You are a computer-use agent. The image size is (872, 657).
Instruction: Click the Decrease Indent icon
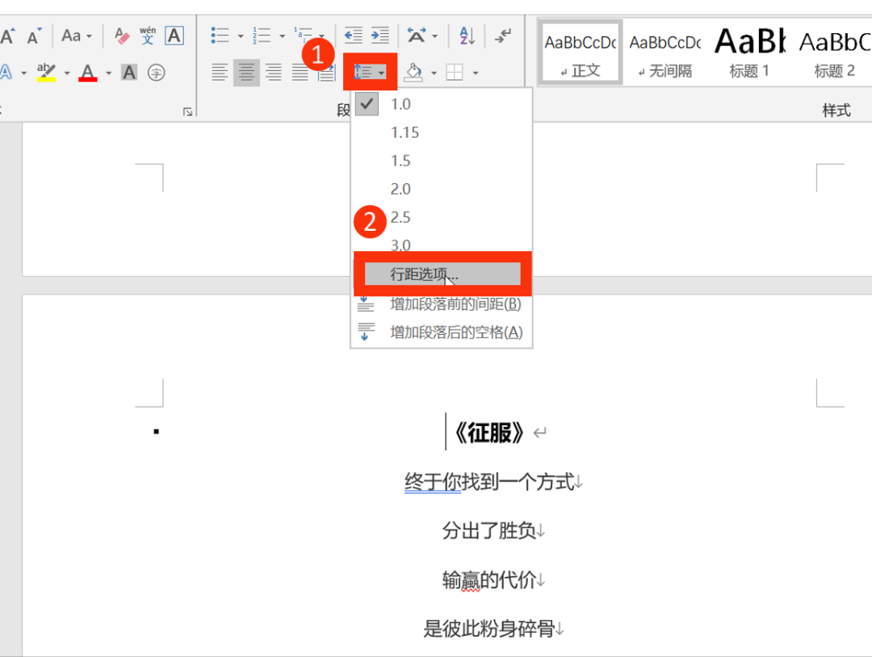[x=353, y=36]
